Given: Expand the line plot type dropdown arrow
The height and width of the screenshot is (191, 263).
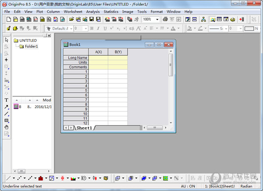Looking at the screenshot, I should tap(14, 178).
